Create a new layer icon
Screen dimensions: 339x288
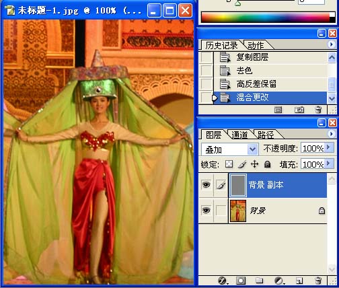point(299,281)
